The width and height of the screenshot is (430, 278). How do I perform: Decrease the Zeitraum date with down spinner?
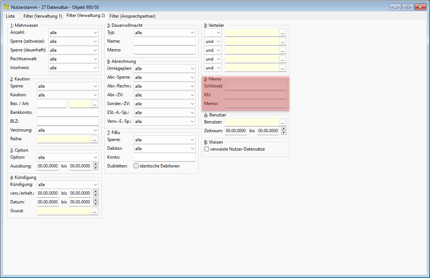284,133
